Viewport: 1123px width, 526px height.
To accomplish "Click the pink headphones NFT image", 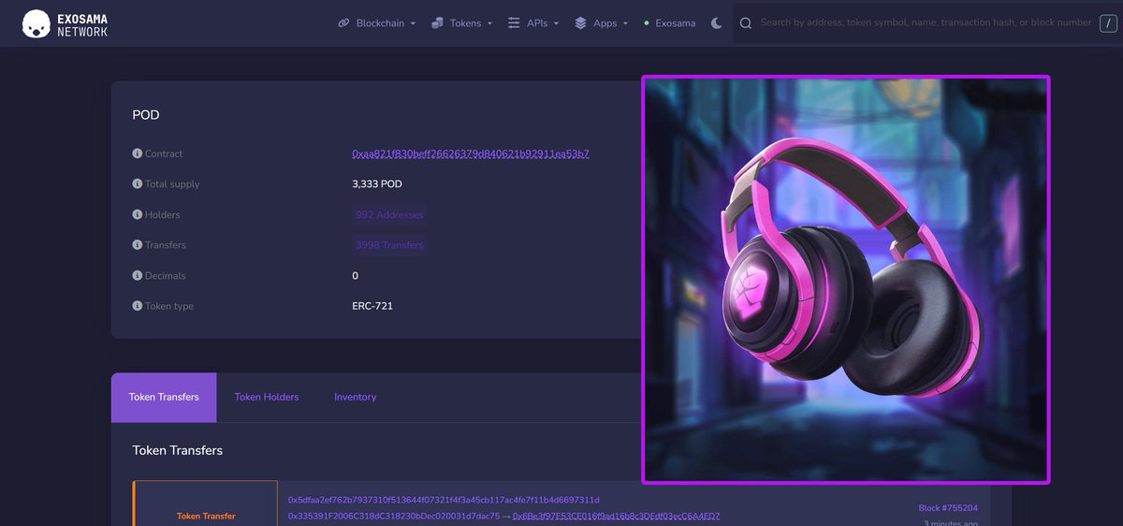I will pos(846,280).
